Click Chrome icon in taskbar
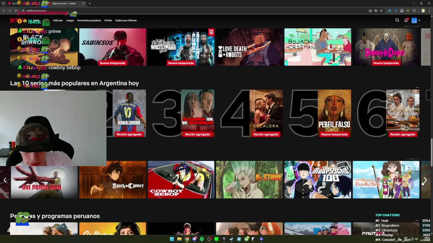Screen dimensions: 433x243 click(x=187, y=239)
